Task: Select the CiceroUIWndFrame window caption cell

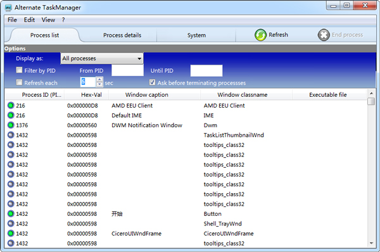Action: pyautogui.click(x=136, y=234)
